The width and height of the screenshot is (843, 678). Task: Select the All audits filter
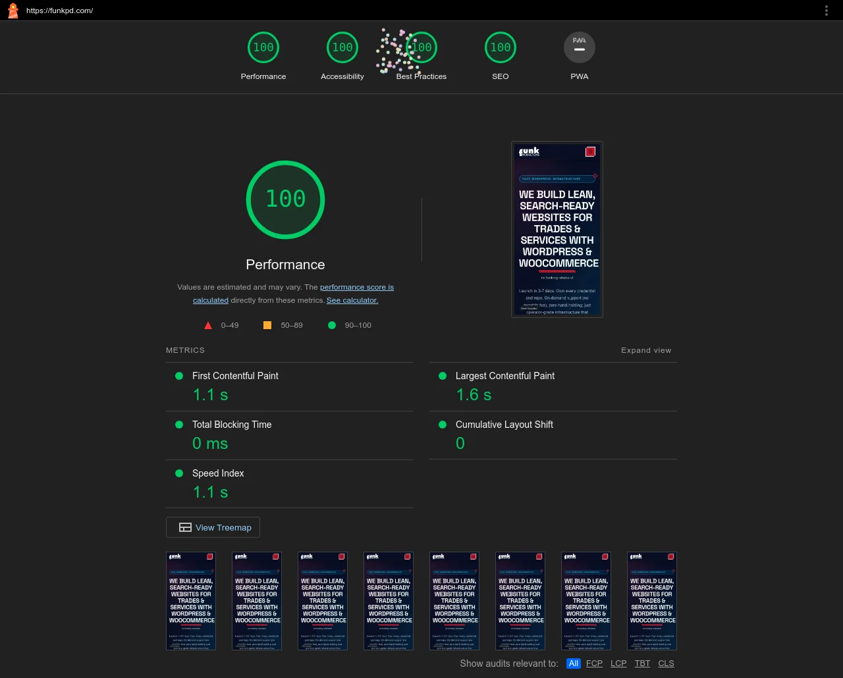(574, 664)
